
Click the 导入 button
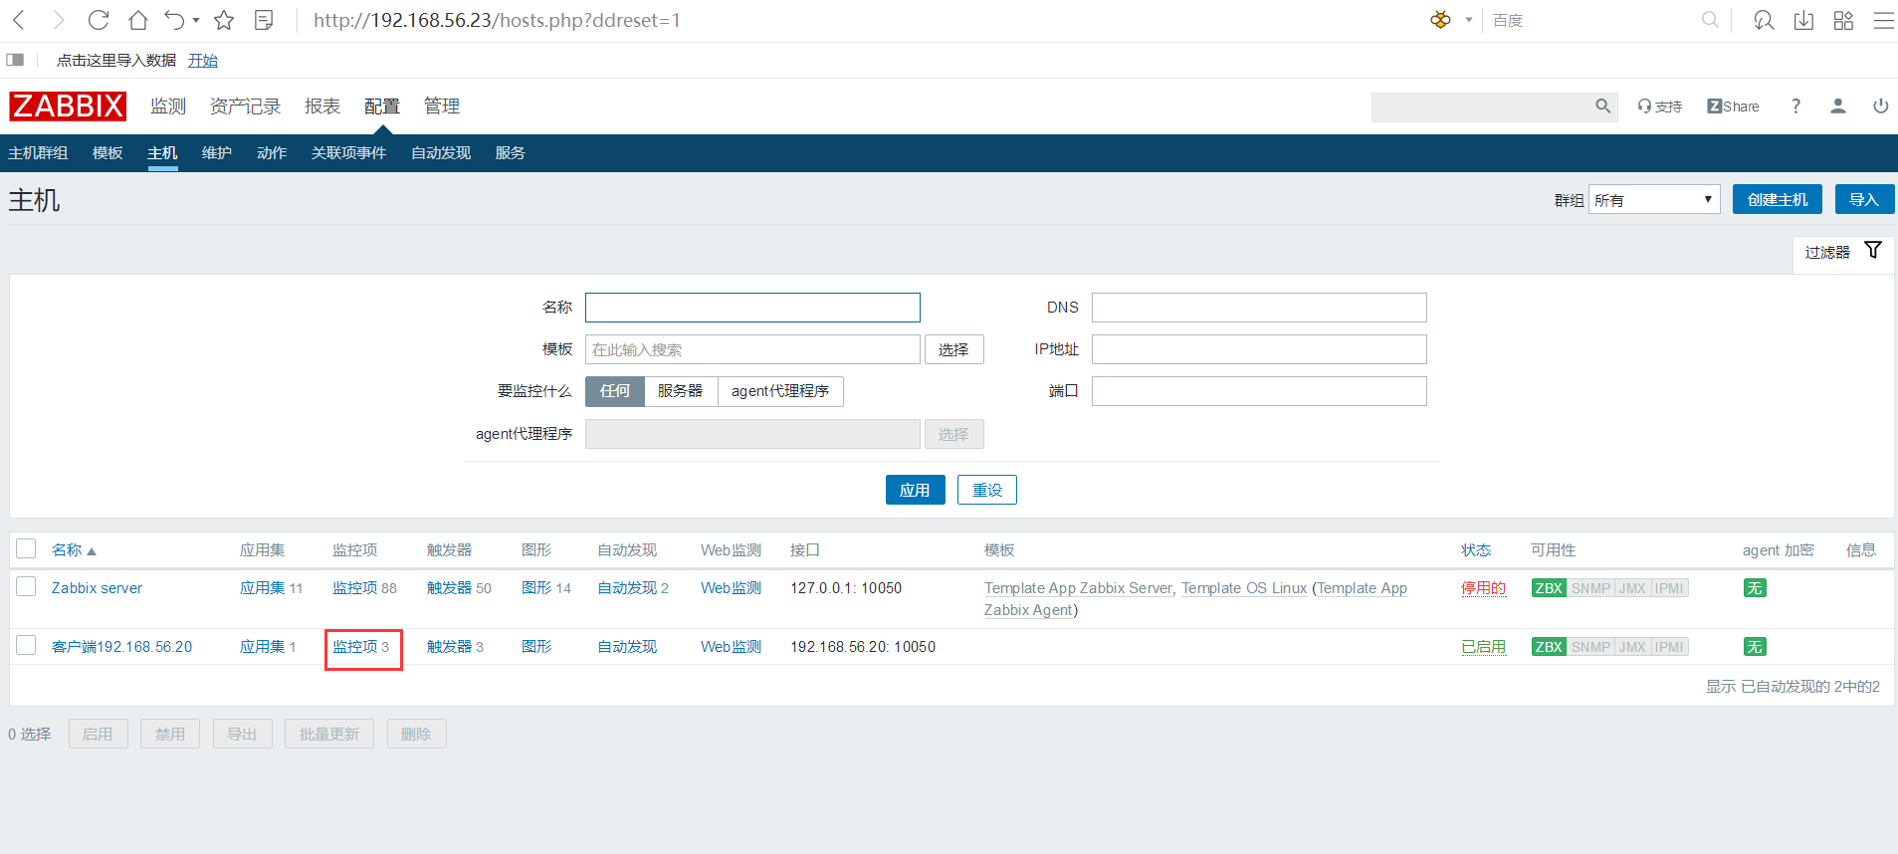(1864, 199)
